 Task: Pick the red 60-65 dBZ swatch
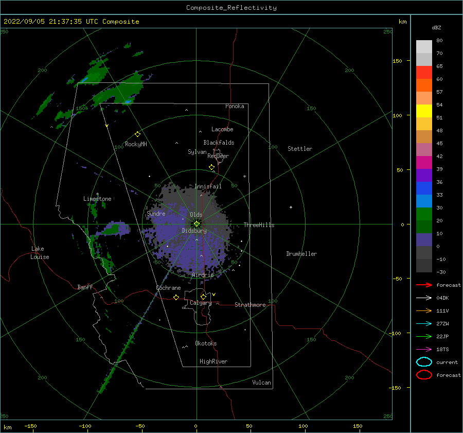(x=424, y=73)
